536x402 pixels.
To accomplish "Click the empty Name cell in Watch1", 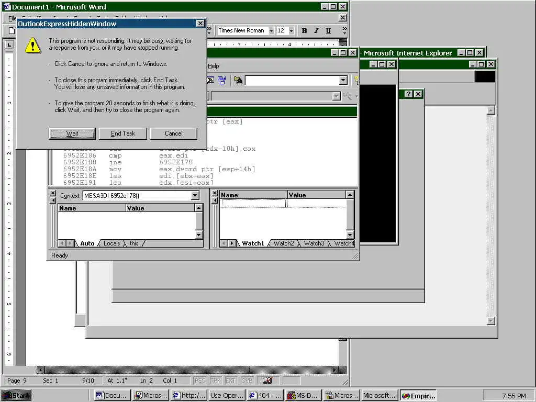I will 254,204.
